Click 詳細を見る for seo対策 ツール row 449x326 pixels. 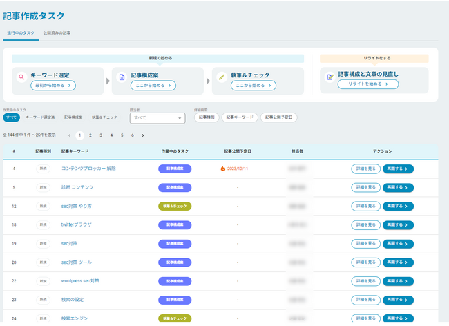click(365, 262)
